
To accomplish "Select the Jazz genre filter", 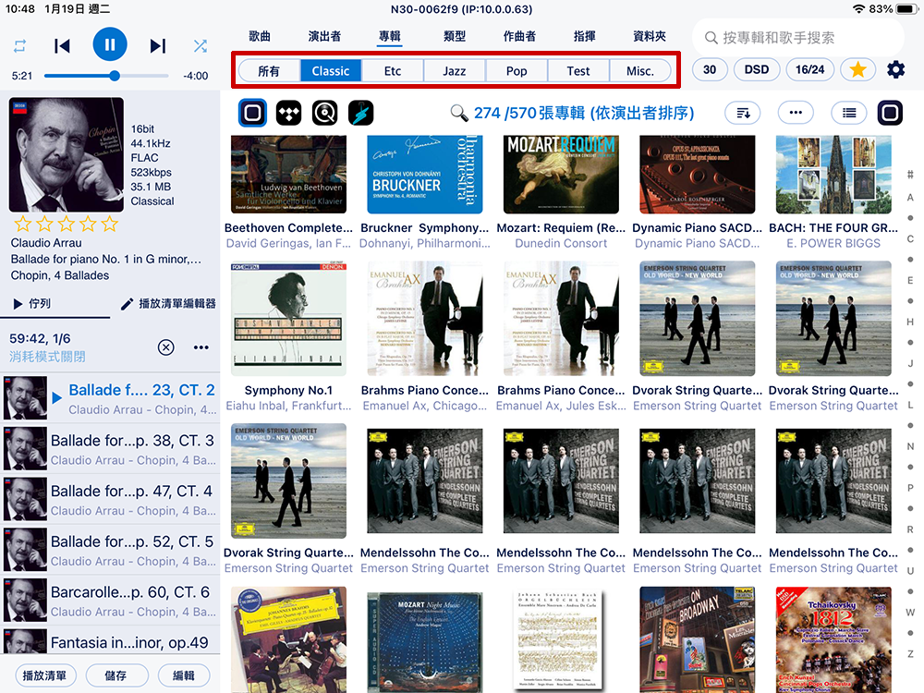I will [x=455, y=71].
